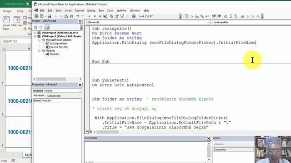Click View Code in Project panel
Viewport: 291px width, 163px height.
point(35,27)
